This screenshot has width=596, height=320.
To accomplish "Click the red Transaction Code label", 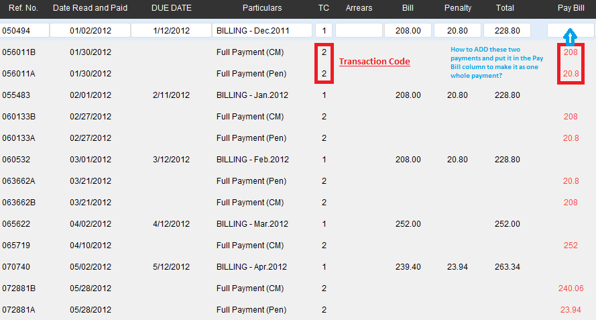I will click(374, 62).
